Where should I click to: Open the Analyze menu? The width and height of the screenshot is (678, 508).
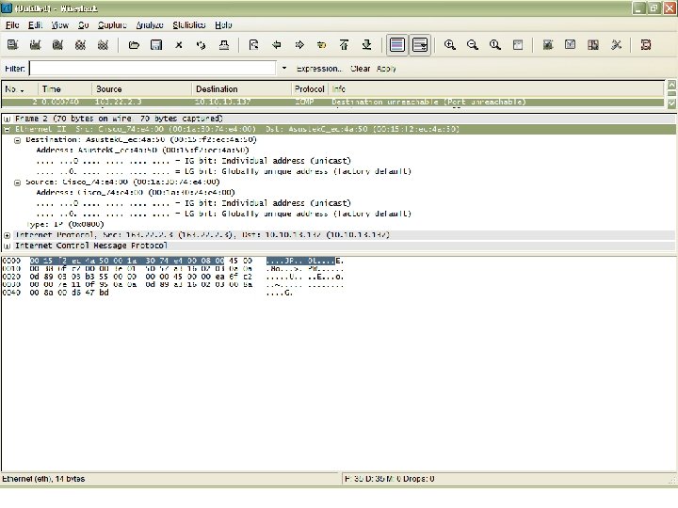[x=150, y=25]
